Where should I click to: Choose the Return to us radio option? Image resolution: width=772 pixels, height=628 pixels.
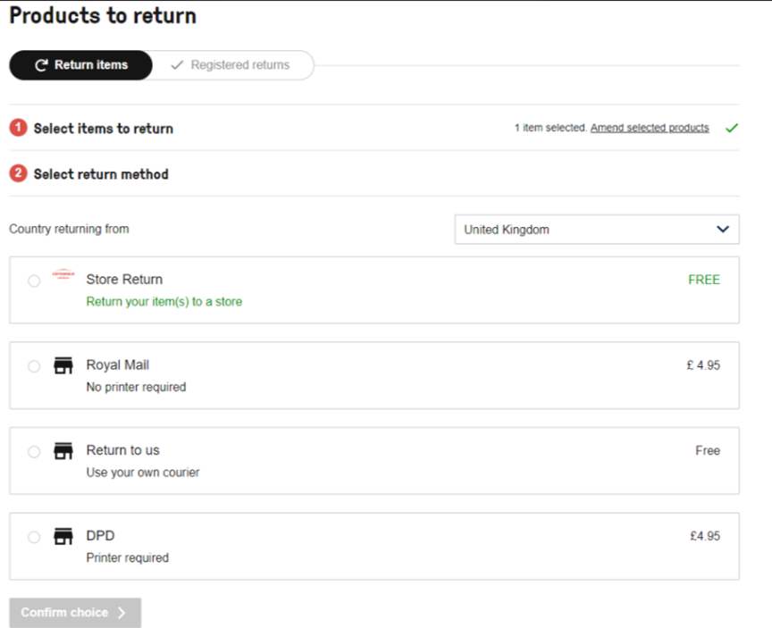point(34,452)
